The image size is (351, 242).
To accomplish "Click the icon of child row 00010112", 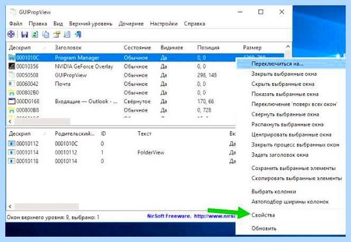I will tap(12, 144).
